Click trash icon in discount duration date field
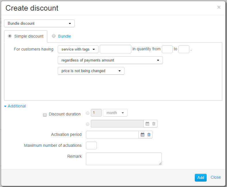 point(154,124)
